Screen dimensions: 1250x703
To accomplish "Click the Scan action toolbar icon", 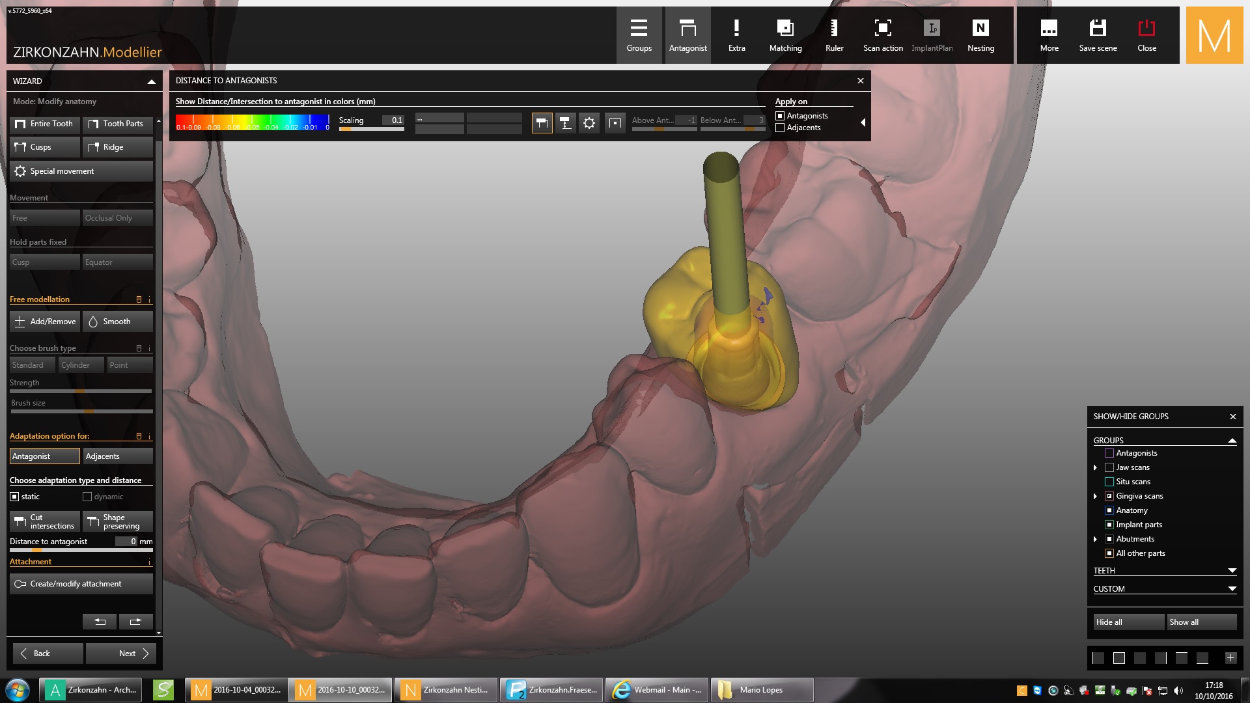I will [883, 35].
